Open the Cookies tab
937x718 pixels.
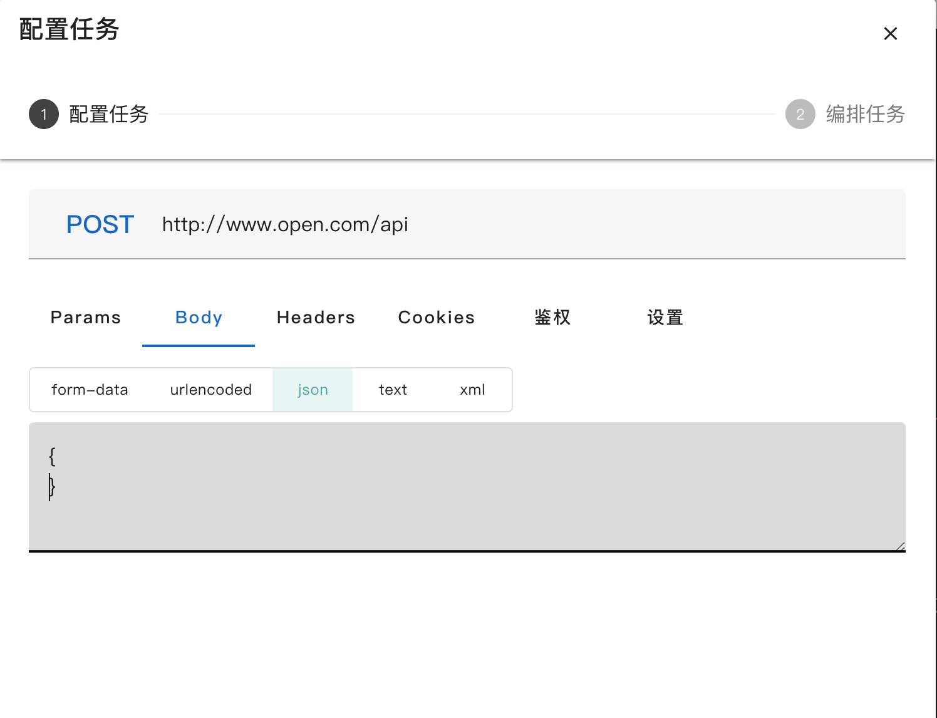436,318
